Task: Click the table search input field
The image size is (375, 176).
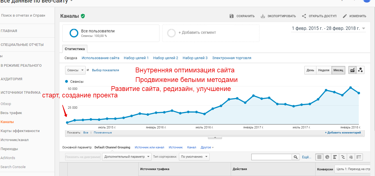Action: click(x=271, y=157)
